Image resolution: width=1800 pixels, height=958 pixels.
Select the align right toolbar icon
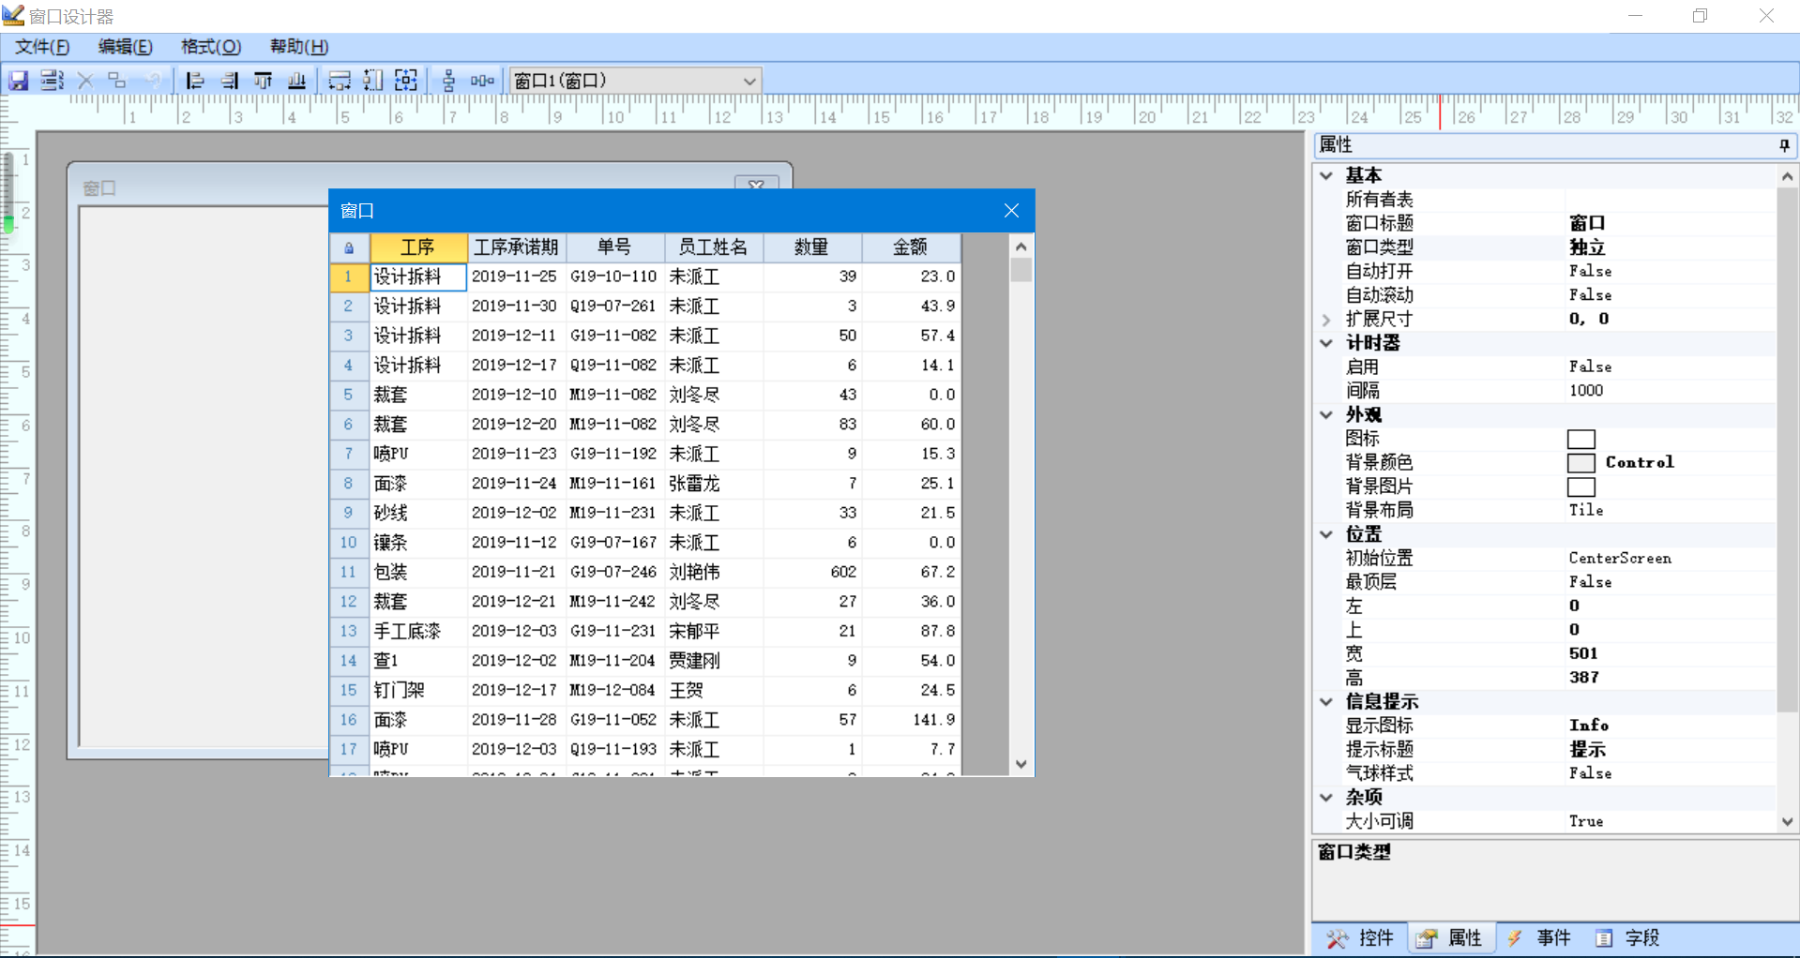pyautogui.click(x=230, y=81)
